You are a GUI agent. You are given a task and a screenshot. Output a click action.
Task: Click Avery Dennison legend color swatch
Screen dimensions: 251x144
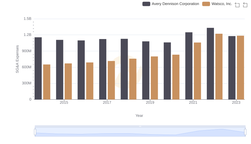(x=146, y=4)
